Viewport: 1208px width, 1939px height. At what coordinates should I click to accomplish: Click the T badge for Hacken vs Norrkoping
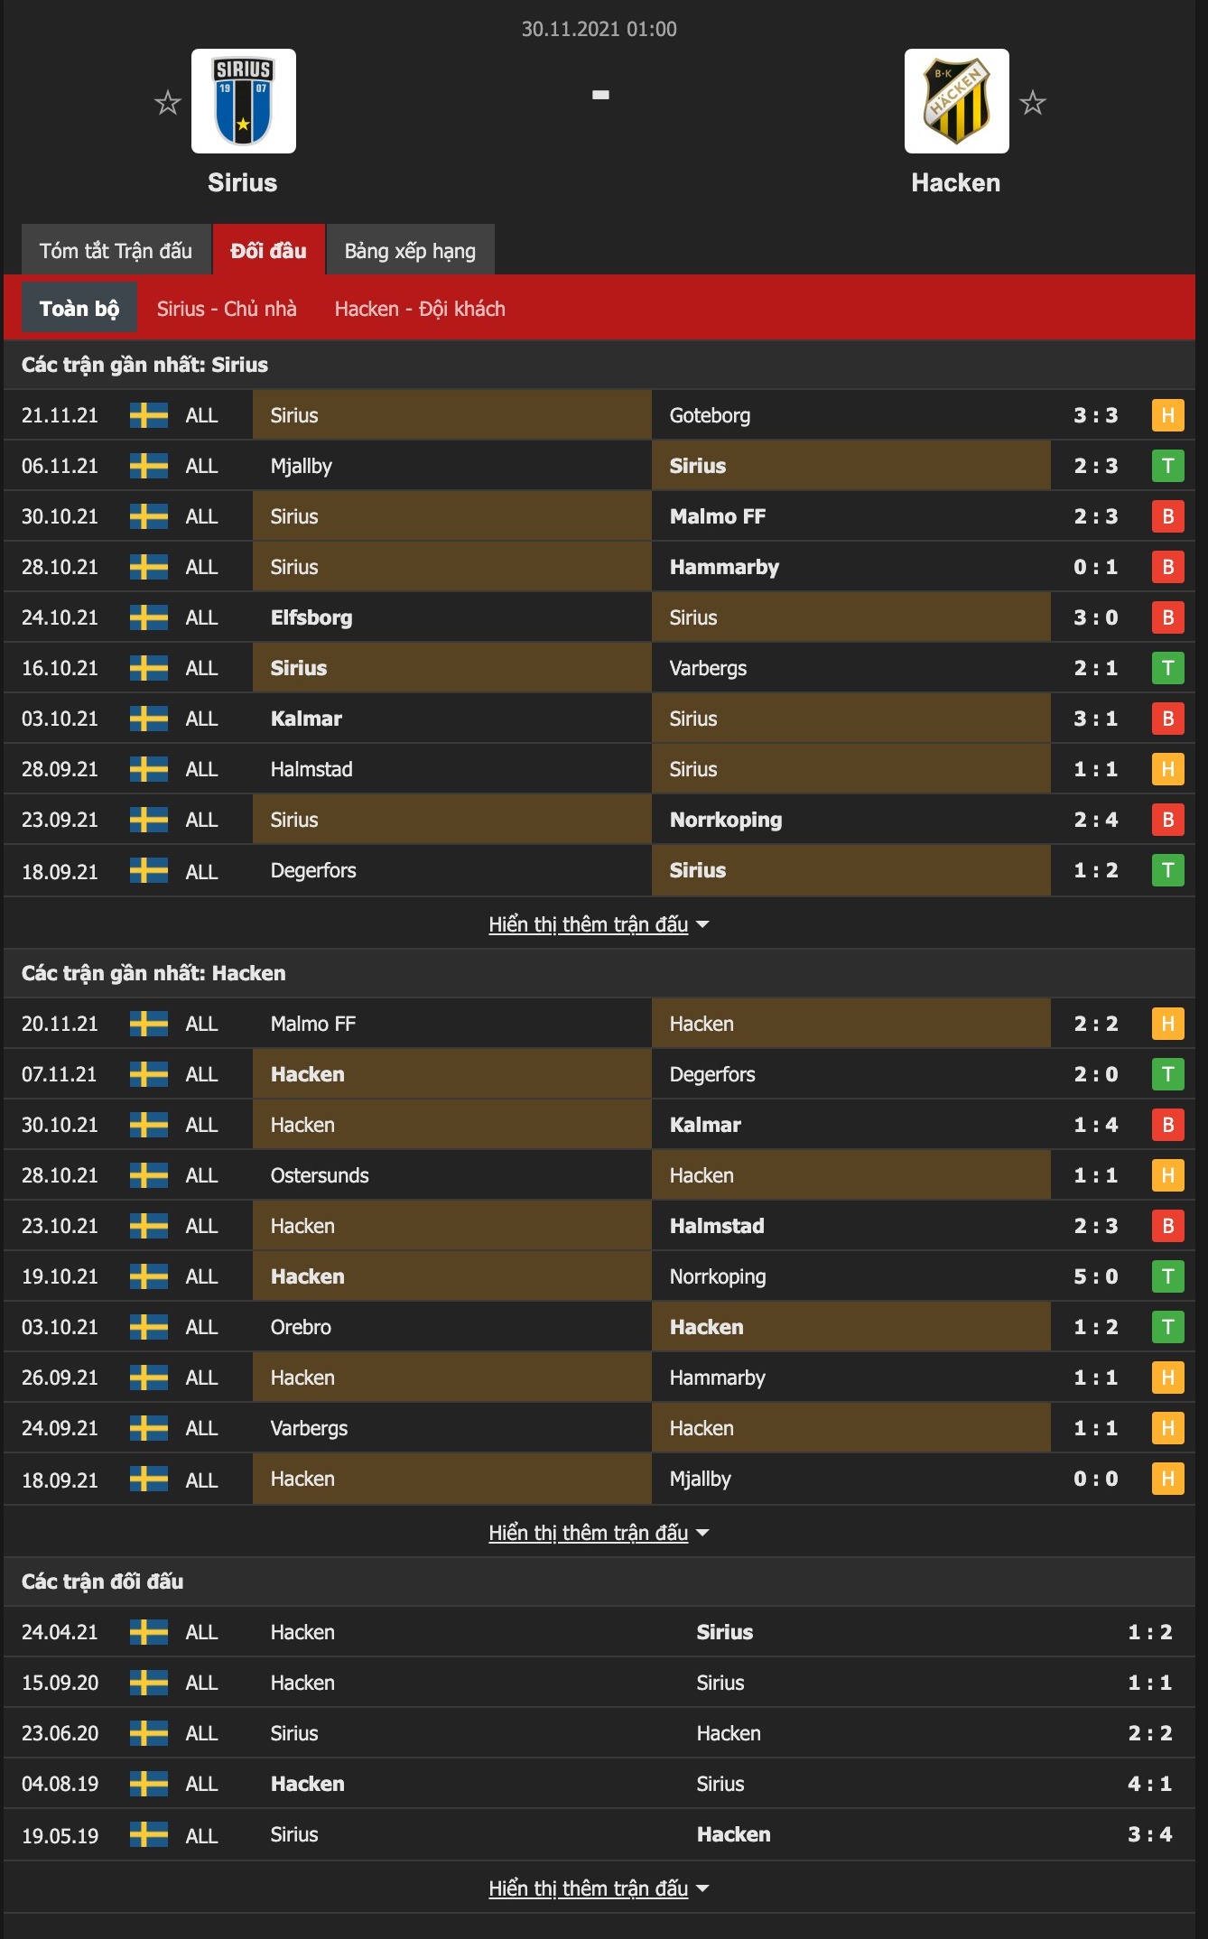pos(1167,1276)
